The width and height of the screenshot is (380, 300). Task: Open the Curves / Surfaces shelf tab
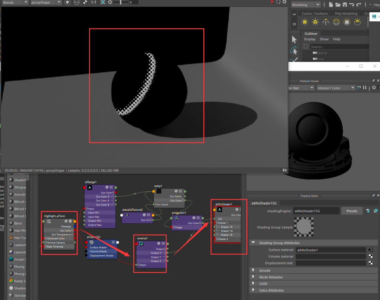(x=315, y=14)
